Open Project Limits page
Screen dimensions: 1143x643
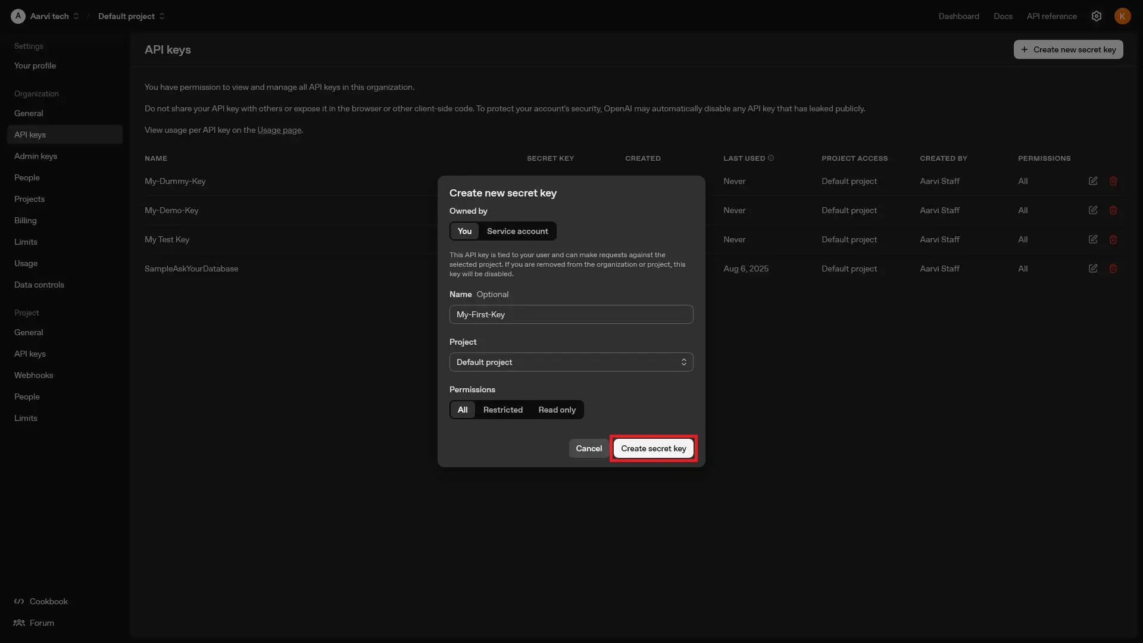26,418
